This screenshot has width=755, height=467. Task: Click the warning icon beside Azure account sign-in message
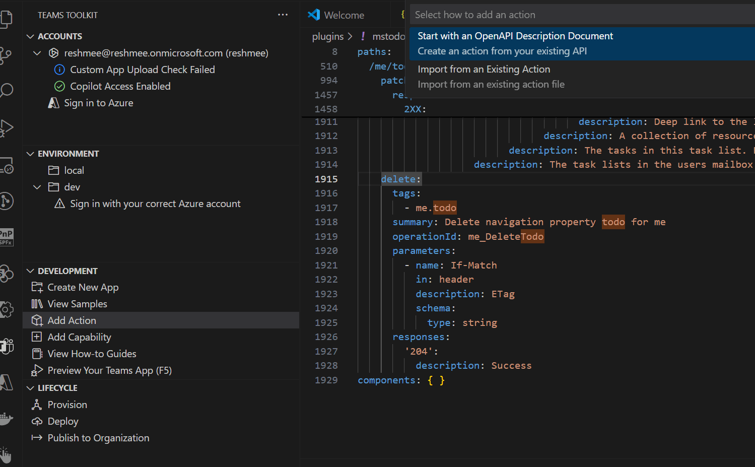(60, 204)
